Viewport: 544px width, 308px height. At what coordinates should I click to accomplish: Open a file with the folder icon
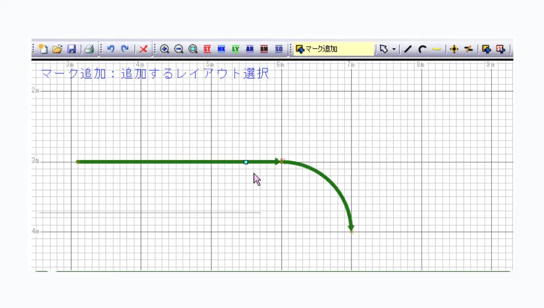tap(57, 49)
